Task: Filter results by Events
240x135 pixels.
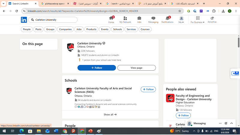Action: coord(105,29)
